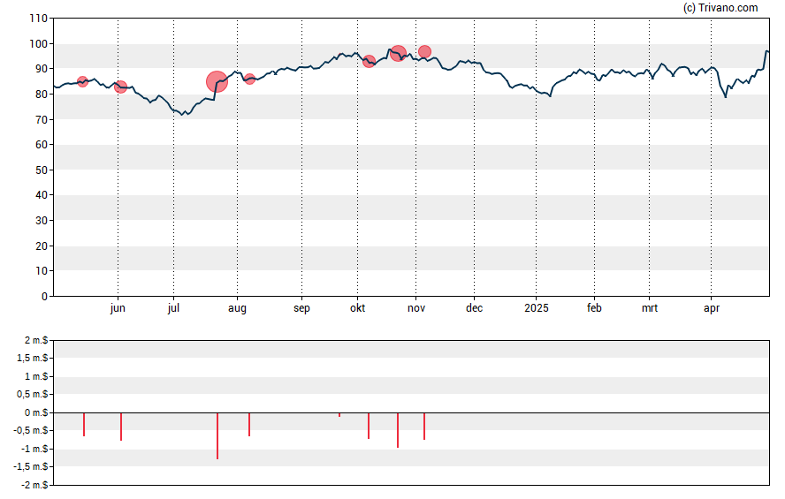Click the last red volume bar in November
The width and height of the screenshot is (785, 499).
click(x=424, y=426)
